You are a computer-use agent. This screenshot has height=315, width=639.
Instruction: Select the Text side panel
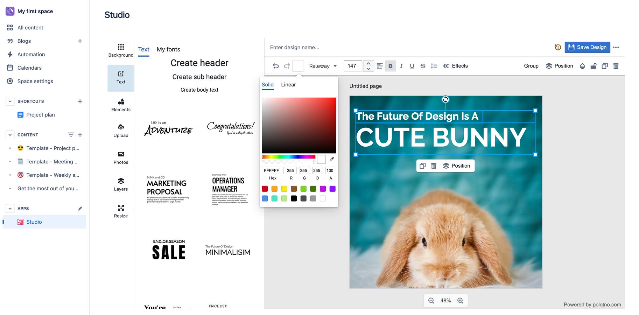(x=121, y=78)
